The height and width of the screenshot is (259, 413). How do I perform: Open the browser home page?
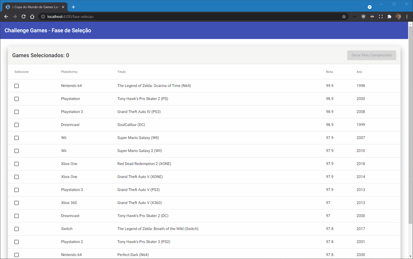(32, 17)
